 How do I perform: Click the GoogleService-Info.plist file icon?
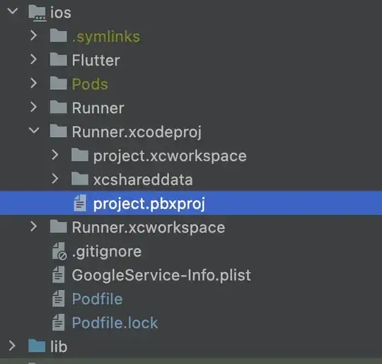click(59, 274)
